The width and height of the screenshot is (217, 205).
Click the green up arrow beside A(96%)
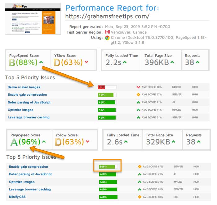(x=44, y=142)
